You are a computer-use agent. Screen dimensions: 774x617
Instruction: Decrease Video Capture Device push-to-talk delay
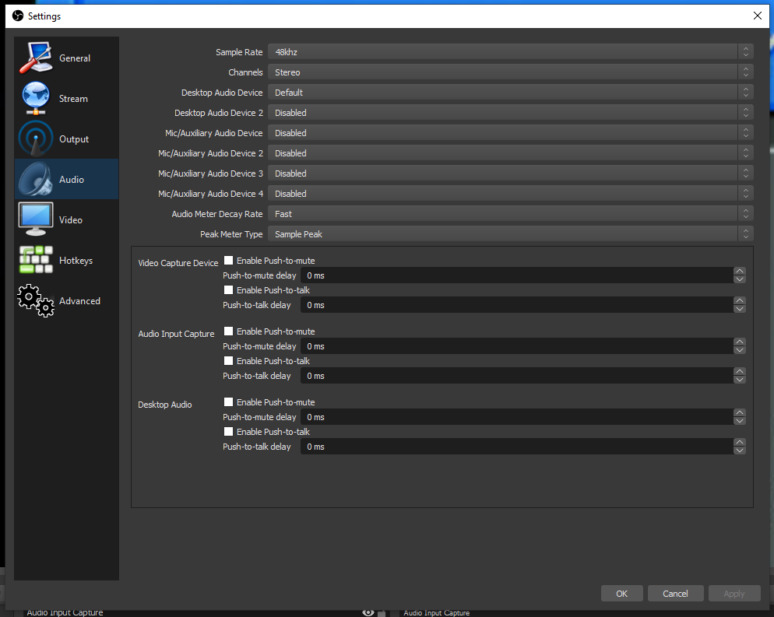click(739, 309)
